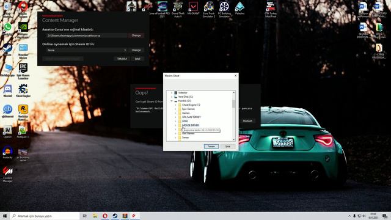Expand the Yerel Disk (C:) node
Viewport: 391px width, 220px height.
[x=172, y=97]
